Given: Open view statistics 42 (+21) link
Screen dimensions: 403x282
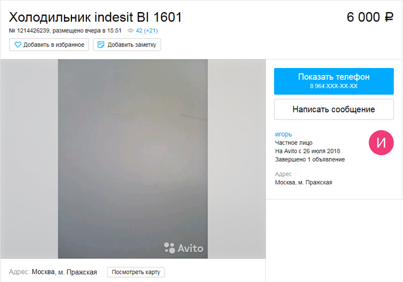Looking at the screenshot, I should pyautogui.click(x=146, y=31).
